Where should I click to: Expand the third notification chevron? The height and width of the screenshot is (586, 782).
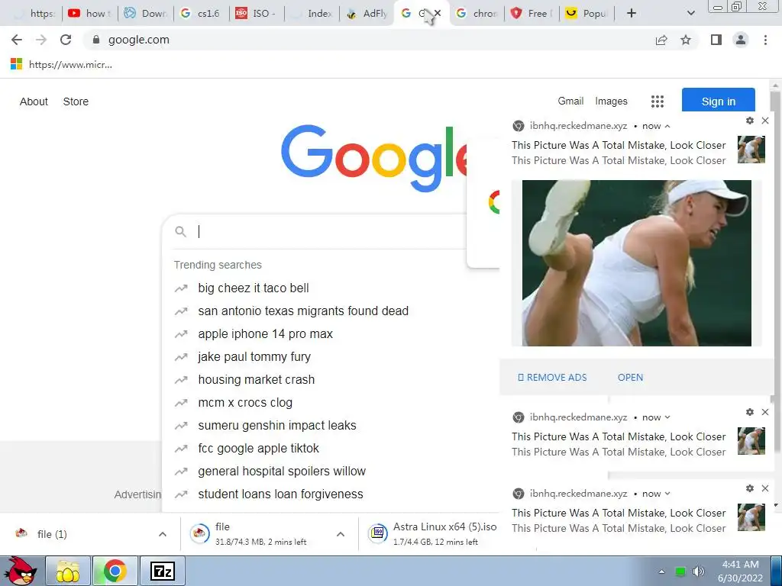[667, 494]
